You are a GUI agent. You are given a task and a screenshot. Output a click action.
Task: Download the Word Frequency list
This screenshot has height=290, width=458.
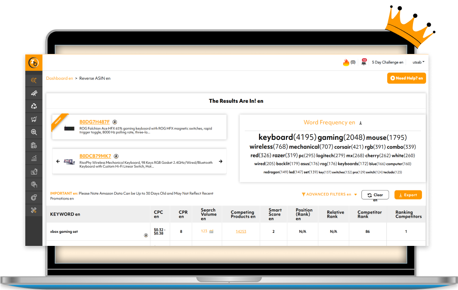pos(360,123)
